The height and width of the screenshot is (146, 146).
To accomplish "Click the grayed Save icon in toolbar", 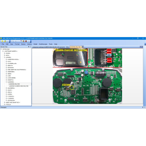I will pyautogui.click(x=8, y=41).
